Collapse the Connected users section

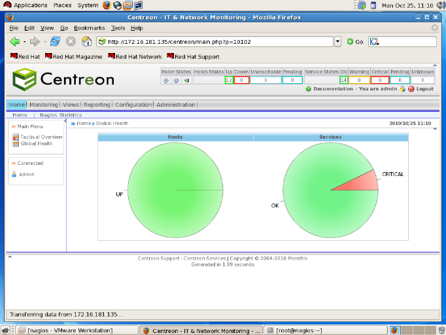click(x=13, y=163)
